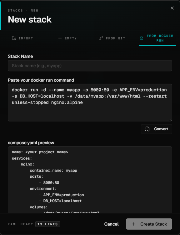Click the 'STACKS · NEW' breadcrumb text
The image size is (180, 235).
[23, 11]
